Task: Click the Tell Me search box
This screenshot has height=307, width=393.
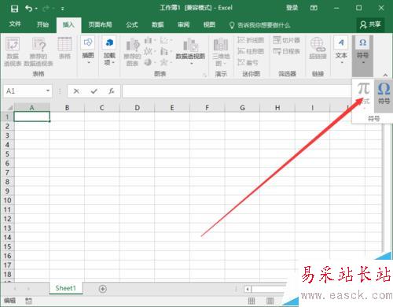Action: click(259, 25)
